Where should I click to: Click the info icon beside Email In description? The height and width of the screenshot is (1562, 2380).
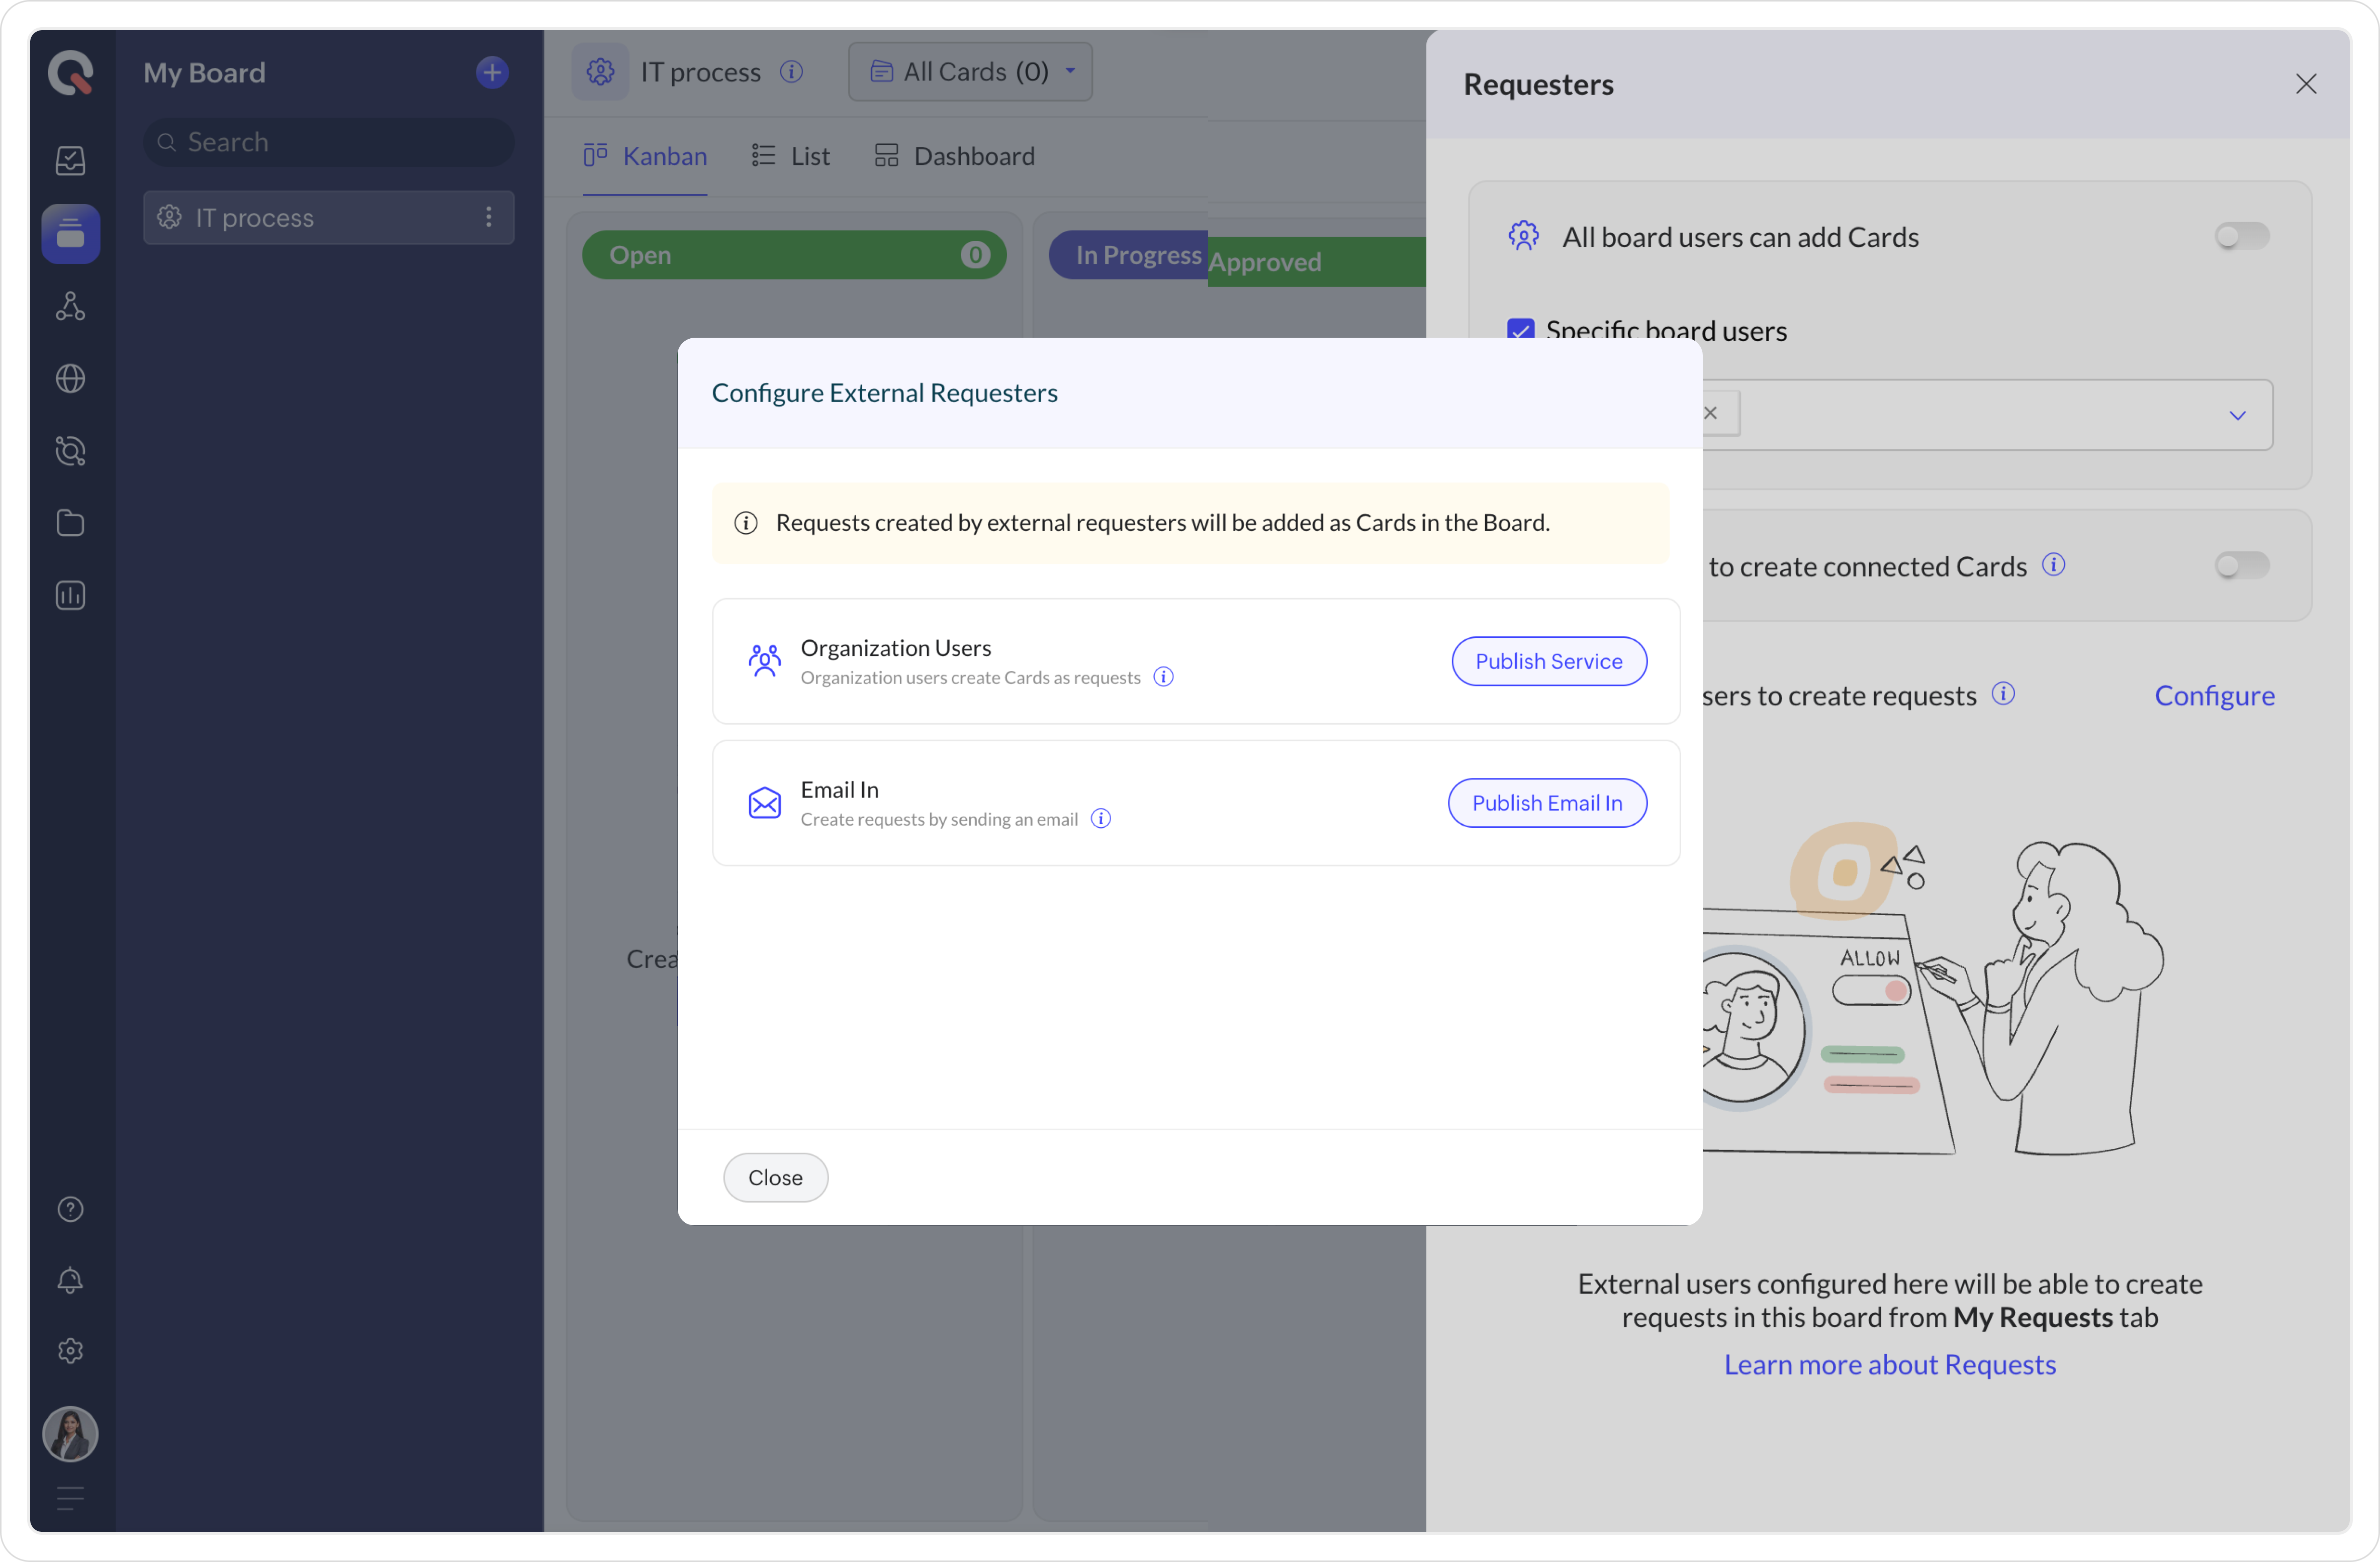click(1101, 820)
